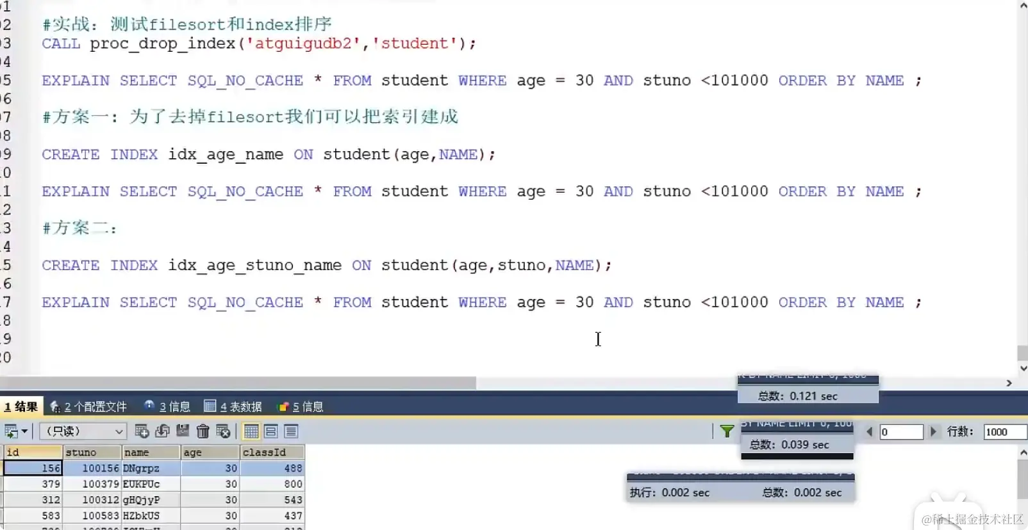This screenshot has height=530, width=1028.
Task: Switch to text view mode
Action: tap(291, 431)
